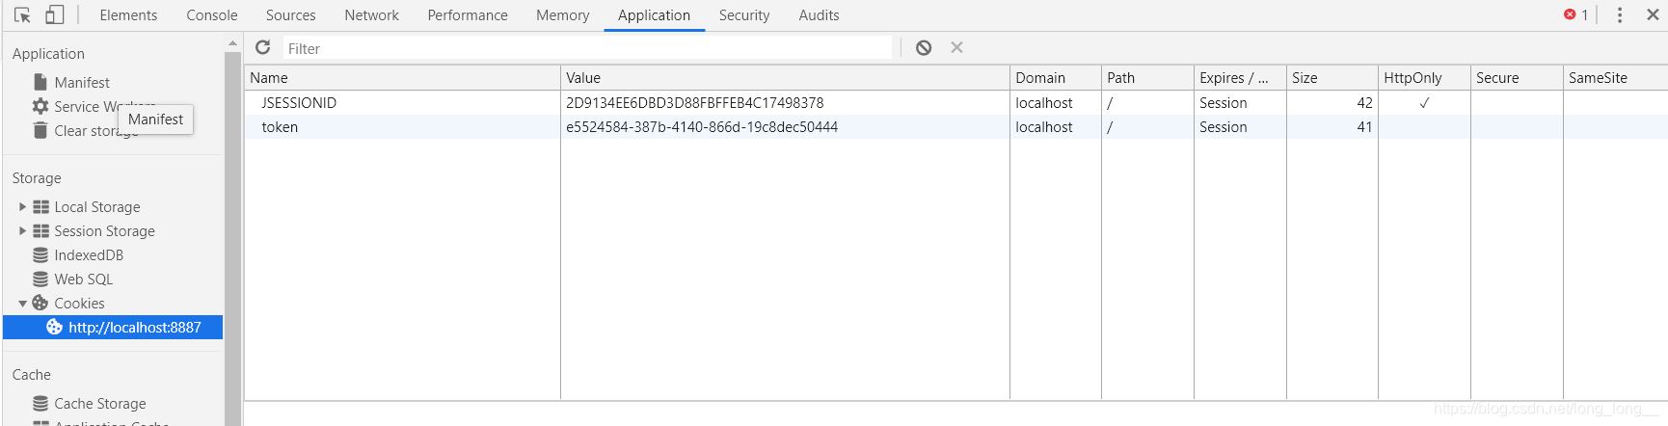The height and width of the screenshot is (426, 1668).
Task: Select the Local Storage grid icon
Action: 40,207
